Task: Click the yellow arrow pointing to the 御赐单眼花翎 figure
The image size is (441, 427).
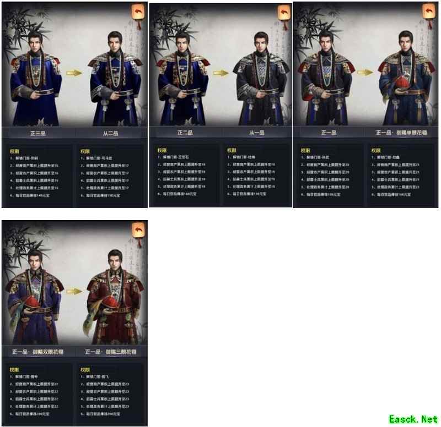Action: pyautogui.click(x=365, y=73)
